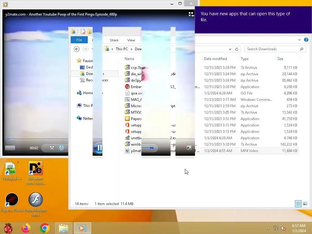The height and width of the screenshot is (234, 312).
Task: Refresh the Downloads folder
Action: 236,49
